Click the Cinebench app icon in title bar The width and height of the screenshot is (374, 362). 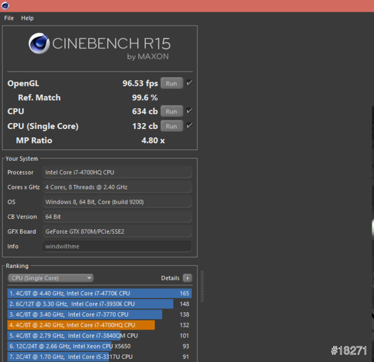tap(6, 6)
